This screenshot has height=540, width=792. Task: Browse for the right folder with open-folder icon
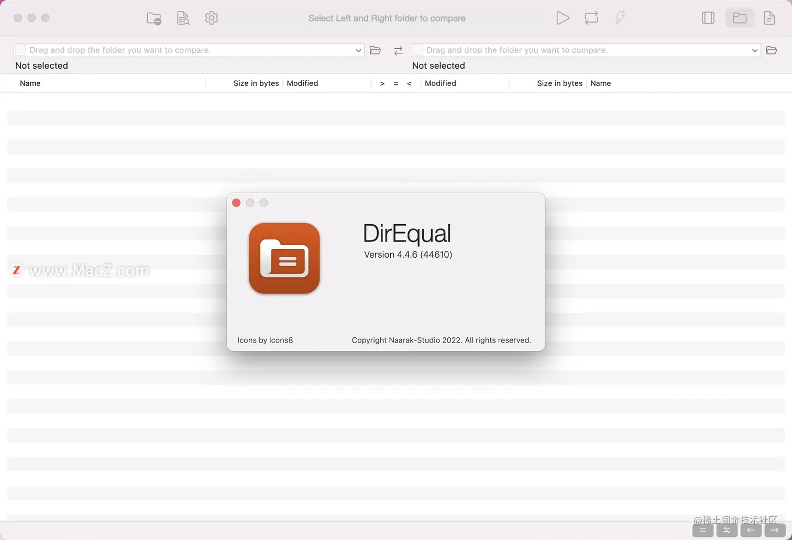pos(772,50)
